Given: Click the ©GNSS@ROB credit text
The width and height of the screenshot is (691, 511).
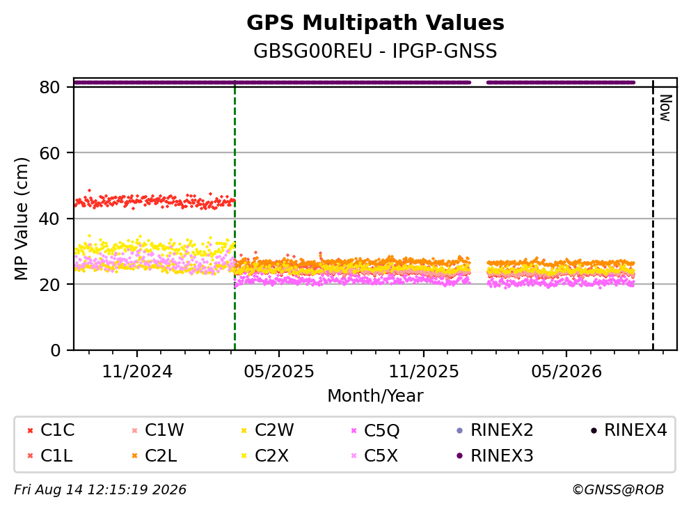Looking at the screenshot, I should [618, 490].
